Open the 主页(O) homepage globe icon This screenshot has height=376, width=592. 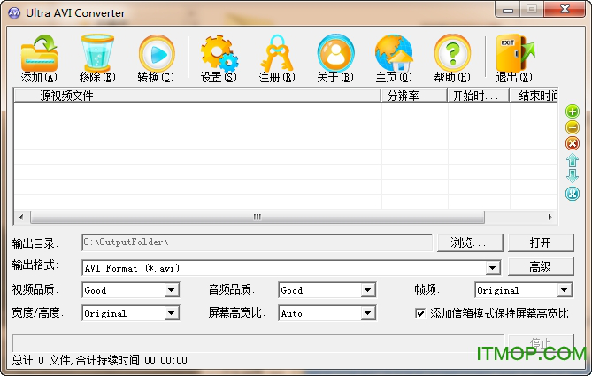point(394,53)
